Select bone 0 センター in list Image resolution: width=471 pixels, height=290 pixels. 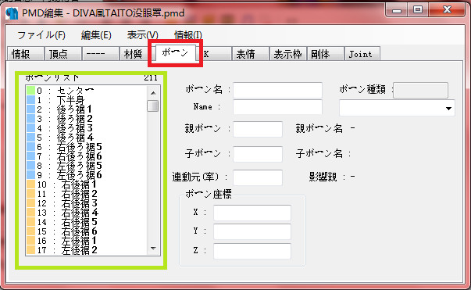[86, 91]
